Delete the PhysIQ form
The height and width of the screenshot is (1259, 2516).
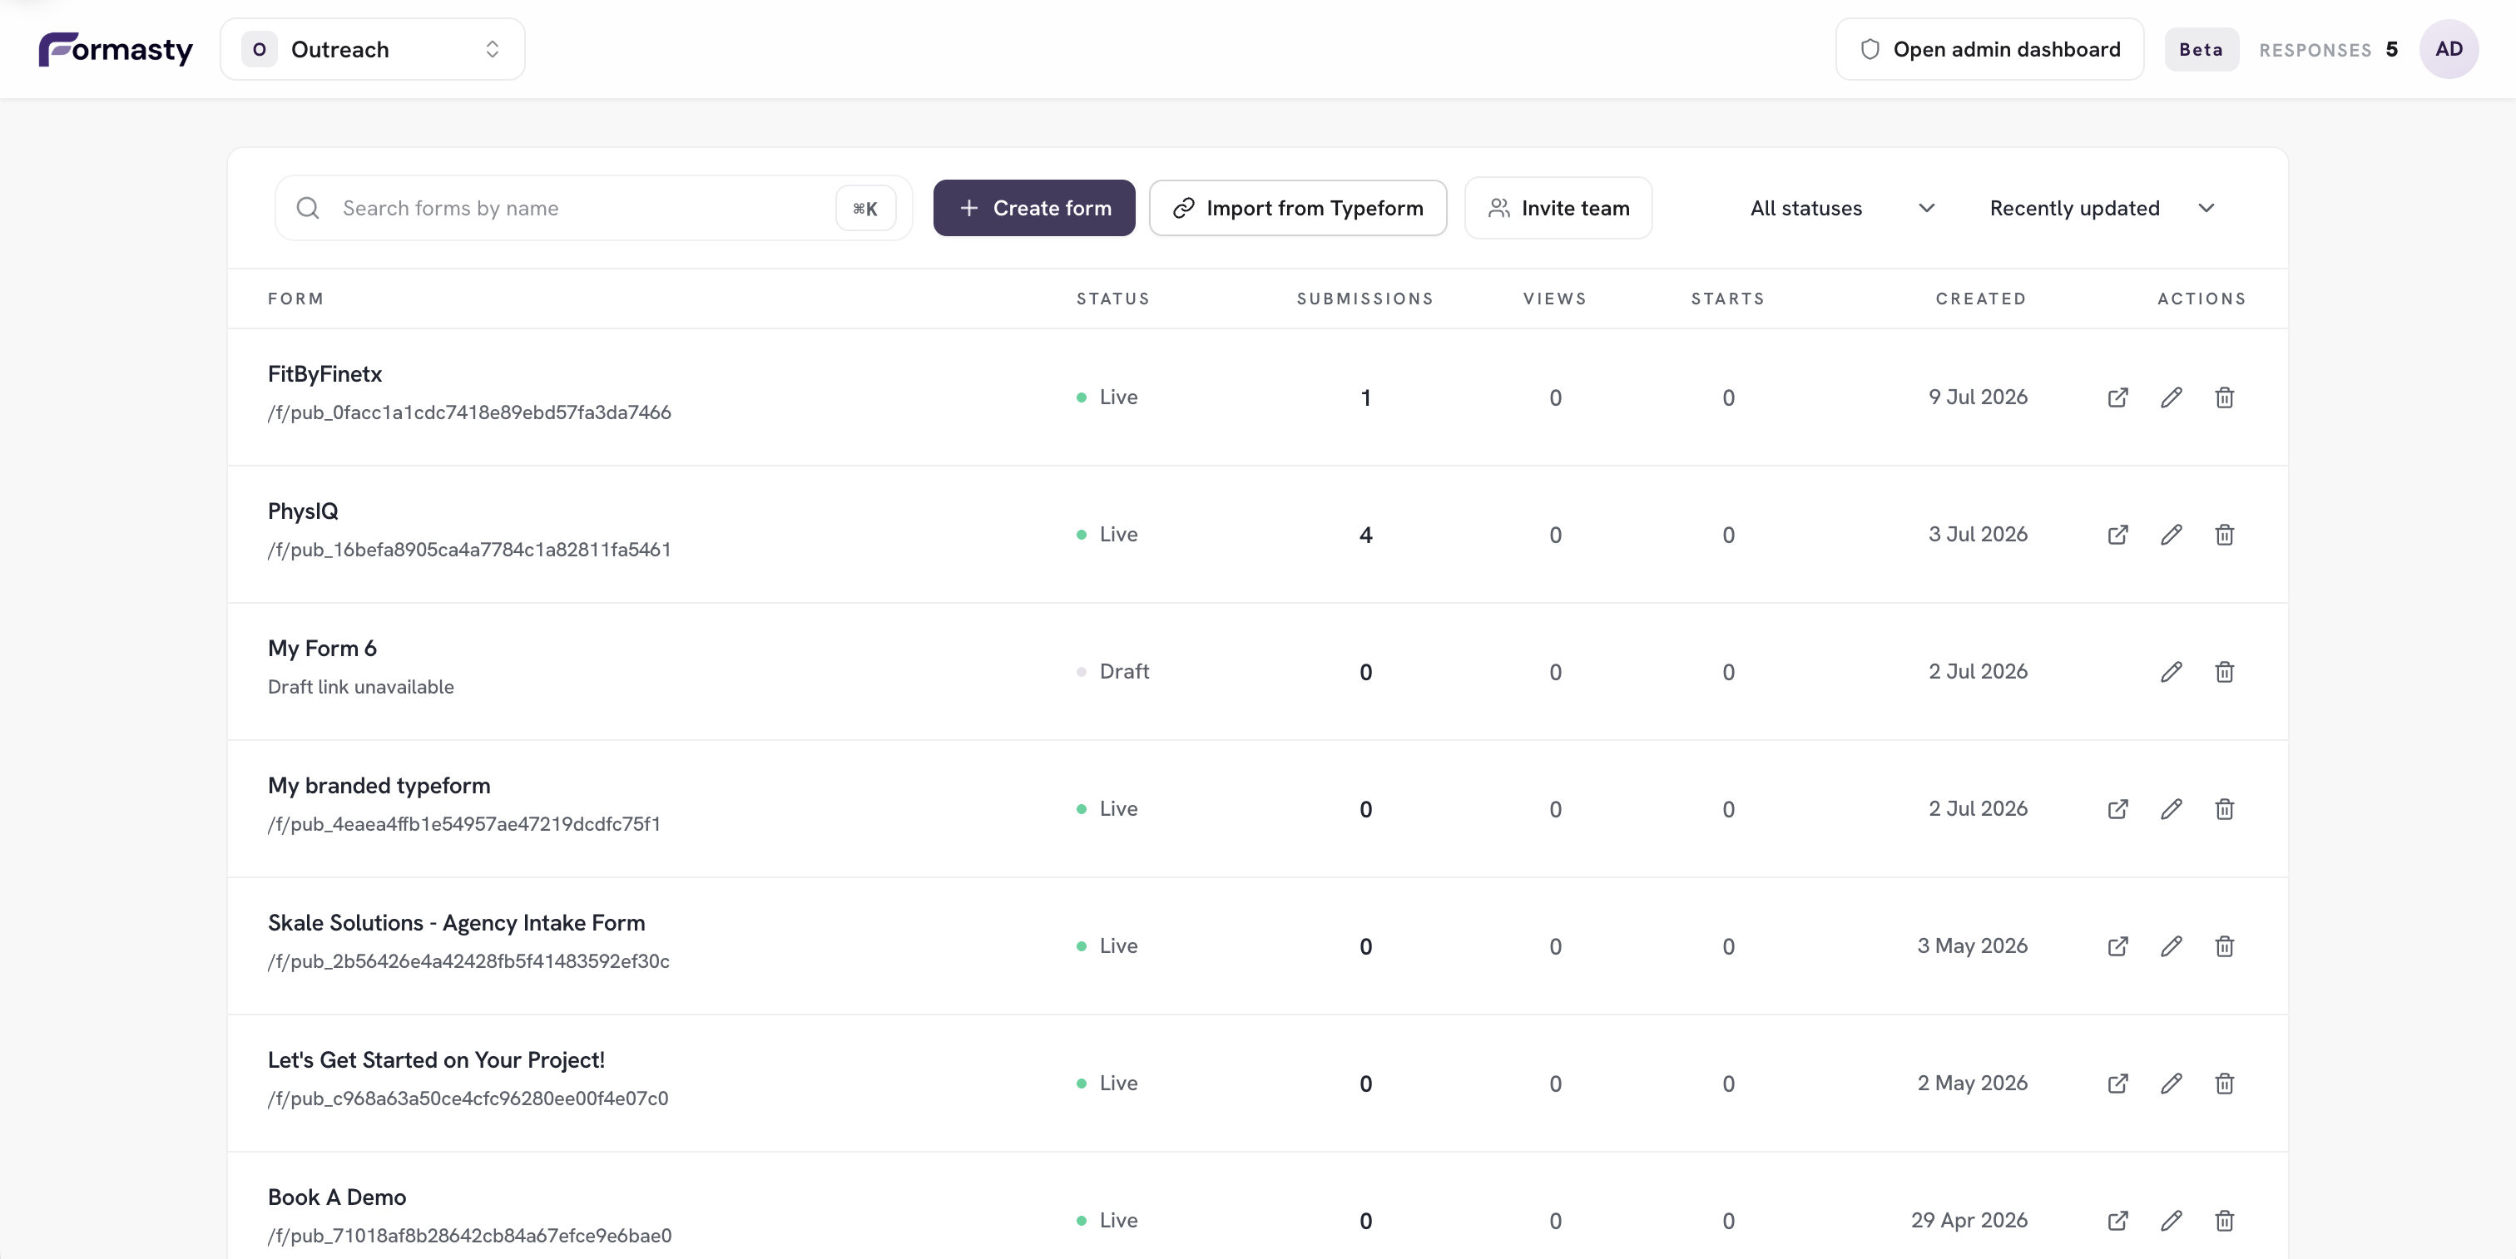(2225, 535)
